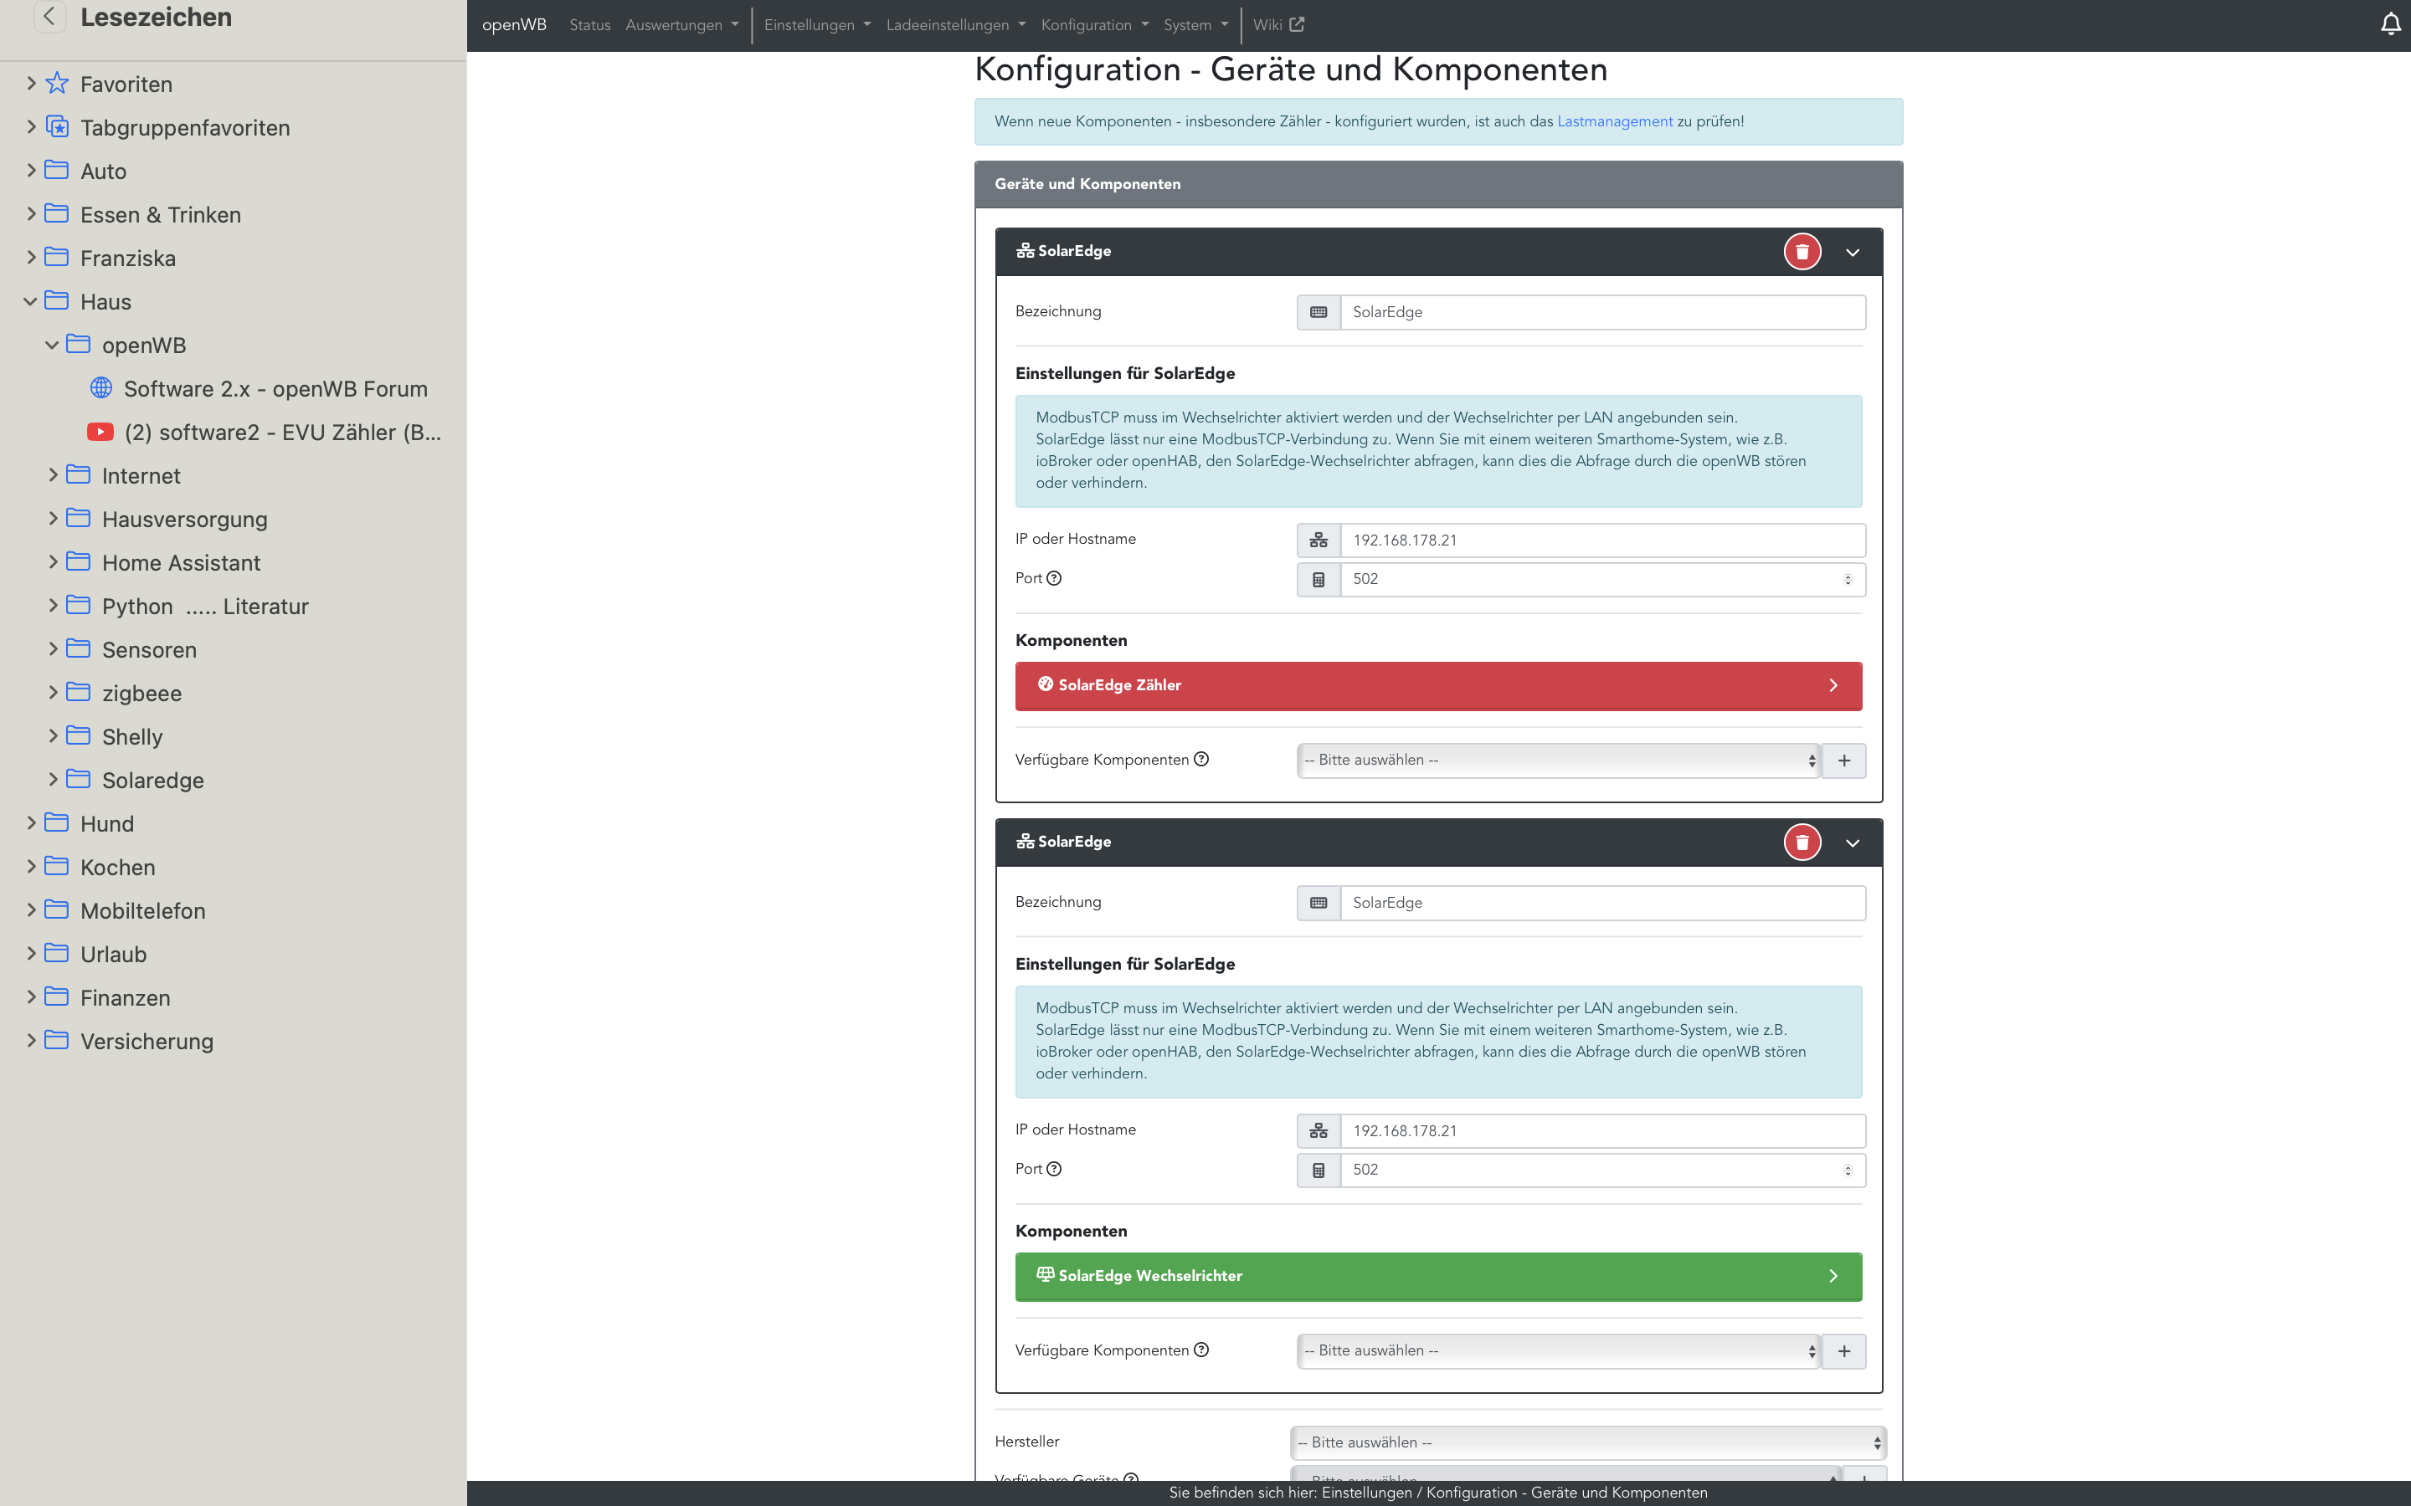The height and width of the screenshot is (1506, 2411).
Task: Open the Ladeeinstellungen menu
Action: pos(954,25)
